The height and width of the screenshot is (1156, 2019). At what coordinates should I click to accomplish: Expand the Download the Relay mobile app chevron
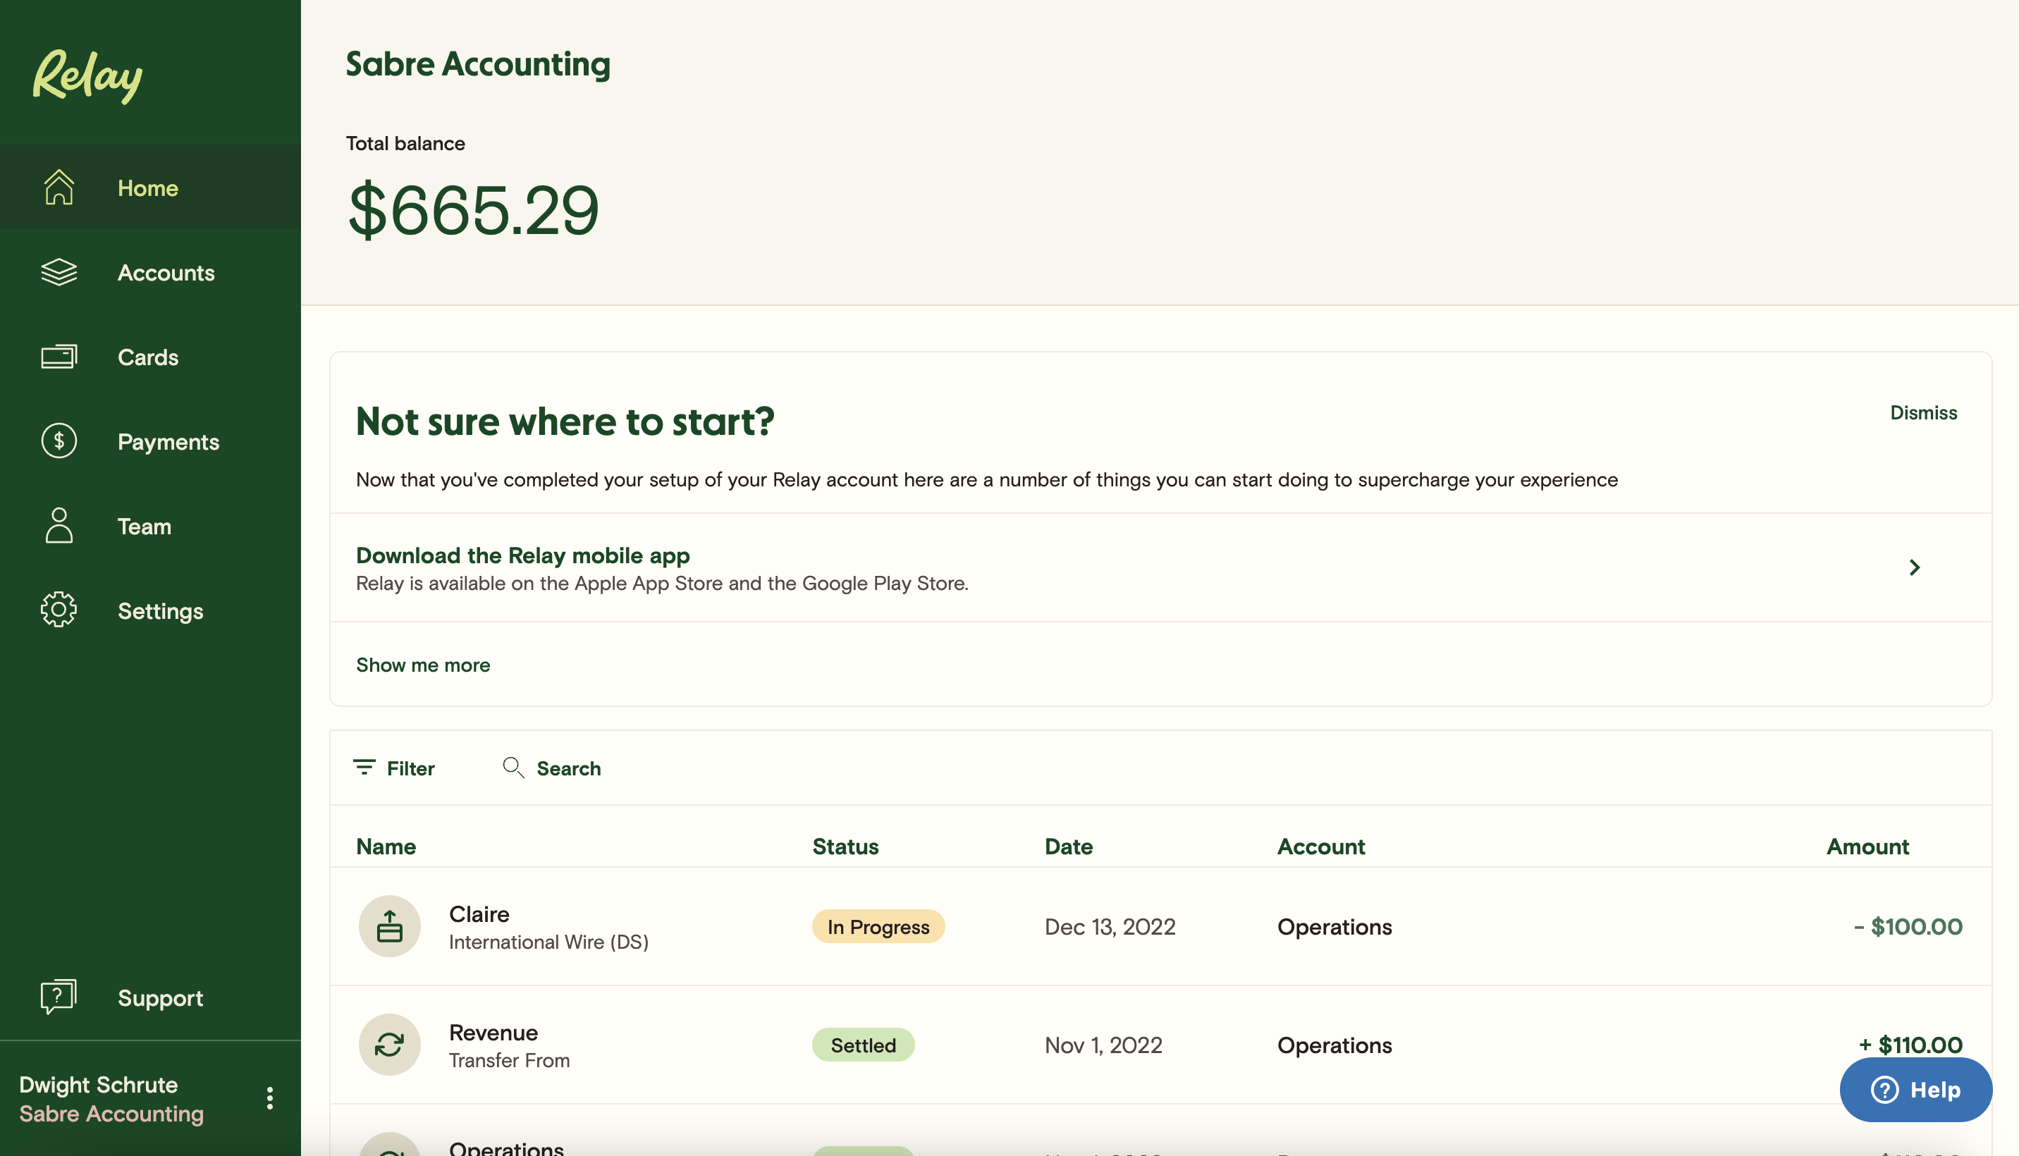tap(1915, 567)
